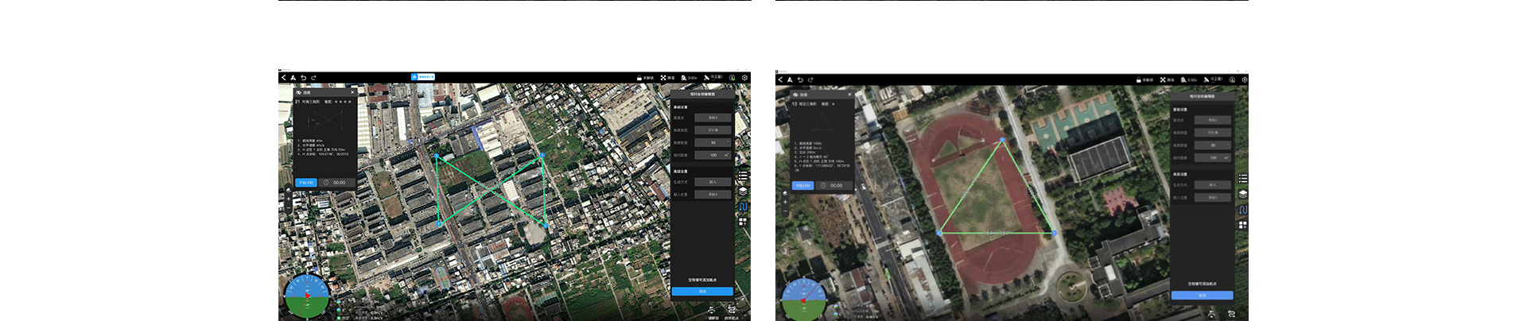Viewport: 1527px width, 321px height.
Task: Open settings gear in left screenshot toolbar
Action: 744,78
